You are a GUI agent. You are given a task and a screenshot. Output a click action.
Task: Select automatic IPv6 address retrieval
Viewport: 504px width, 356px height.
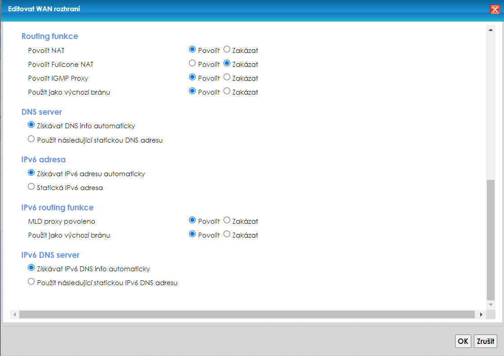pos(31,173)
